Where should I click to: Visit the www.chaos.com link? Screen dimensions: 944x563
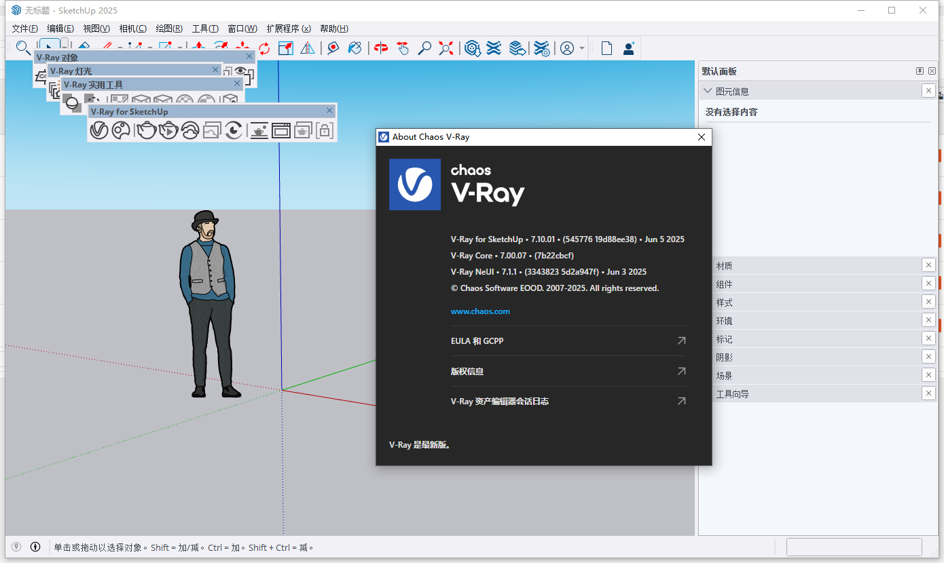pyautogui.click(x=480, y=311)
